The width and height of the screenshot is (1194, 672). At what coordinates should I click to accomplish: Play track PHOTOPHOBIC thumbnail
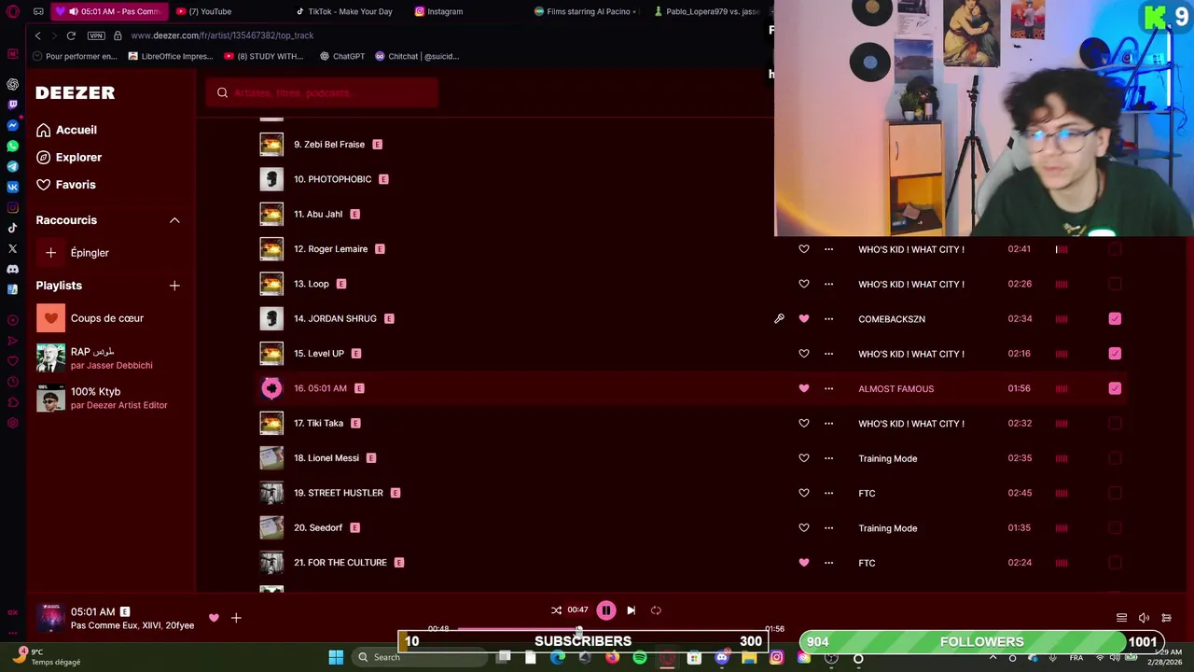(271, 179)
